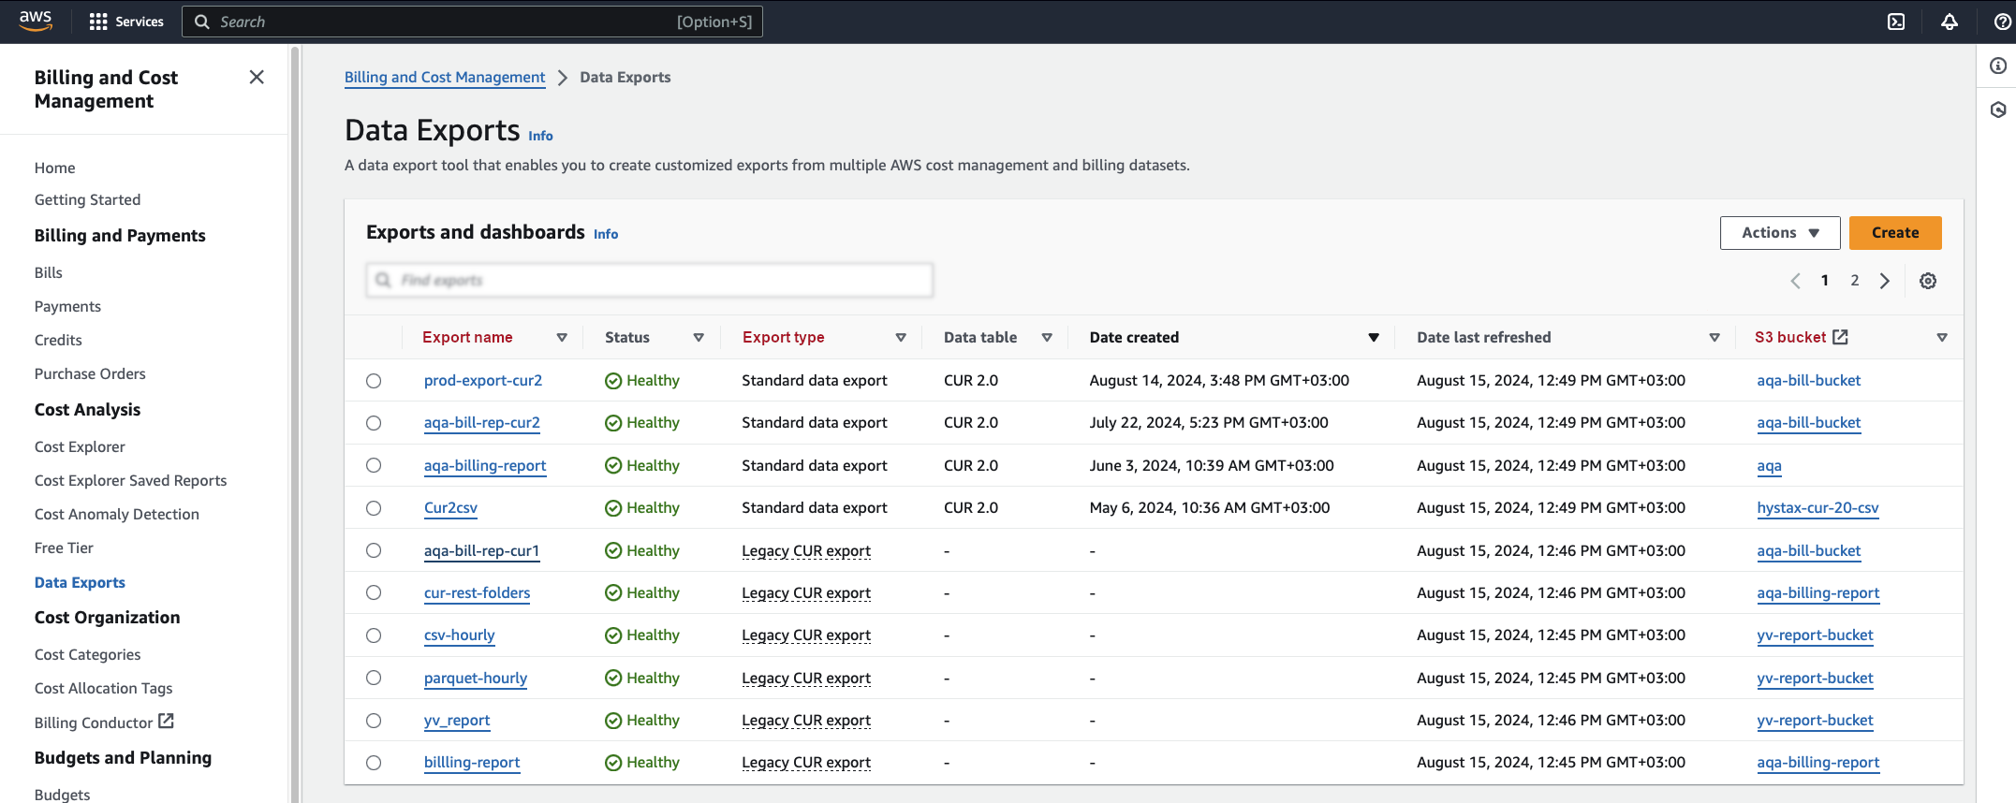
Task: Sort by Date last refreshed column arrow
Action: 1714,338
